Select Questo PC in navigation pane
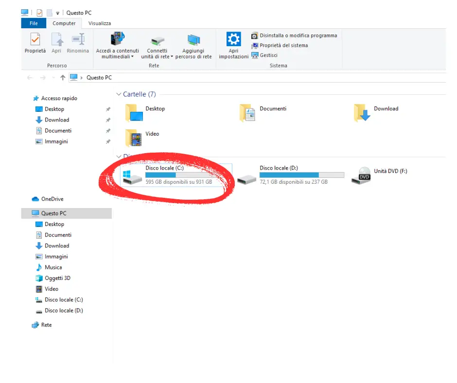Image resolution: width=457 pixels, height=383 pixels. [x=67, y=213]
